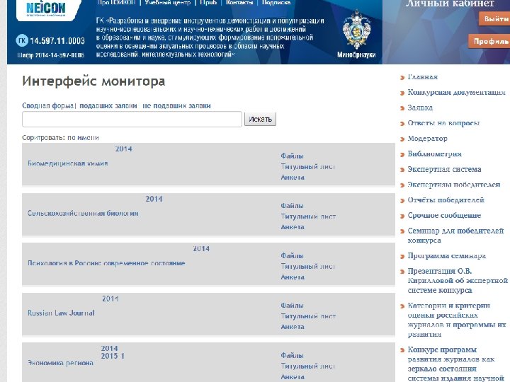The image size is (510, 382).
Task: Open Файлы for Психология в России
Action: coord(292,255)
